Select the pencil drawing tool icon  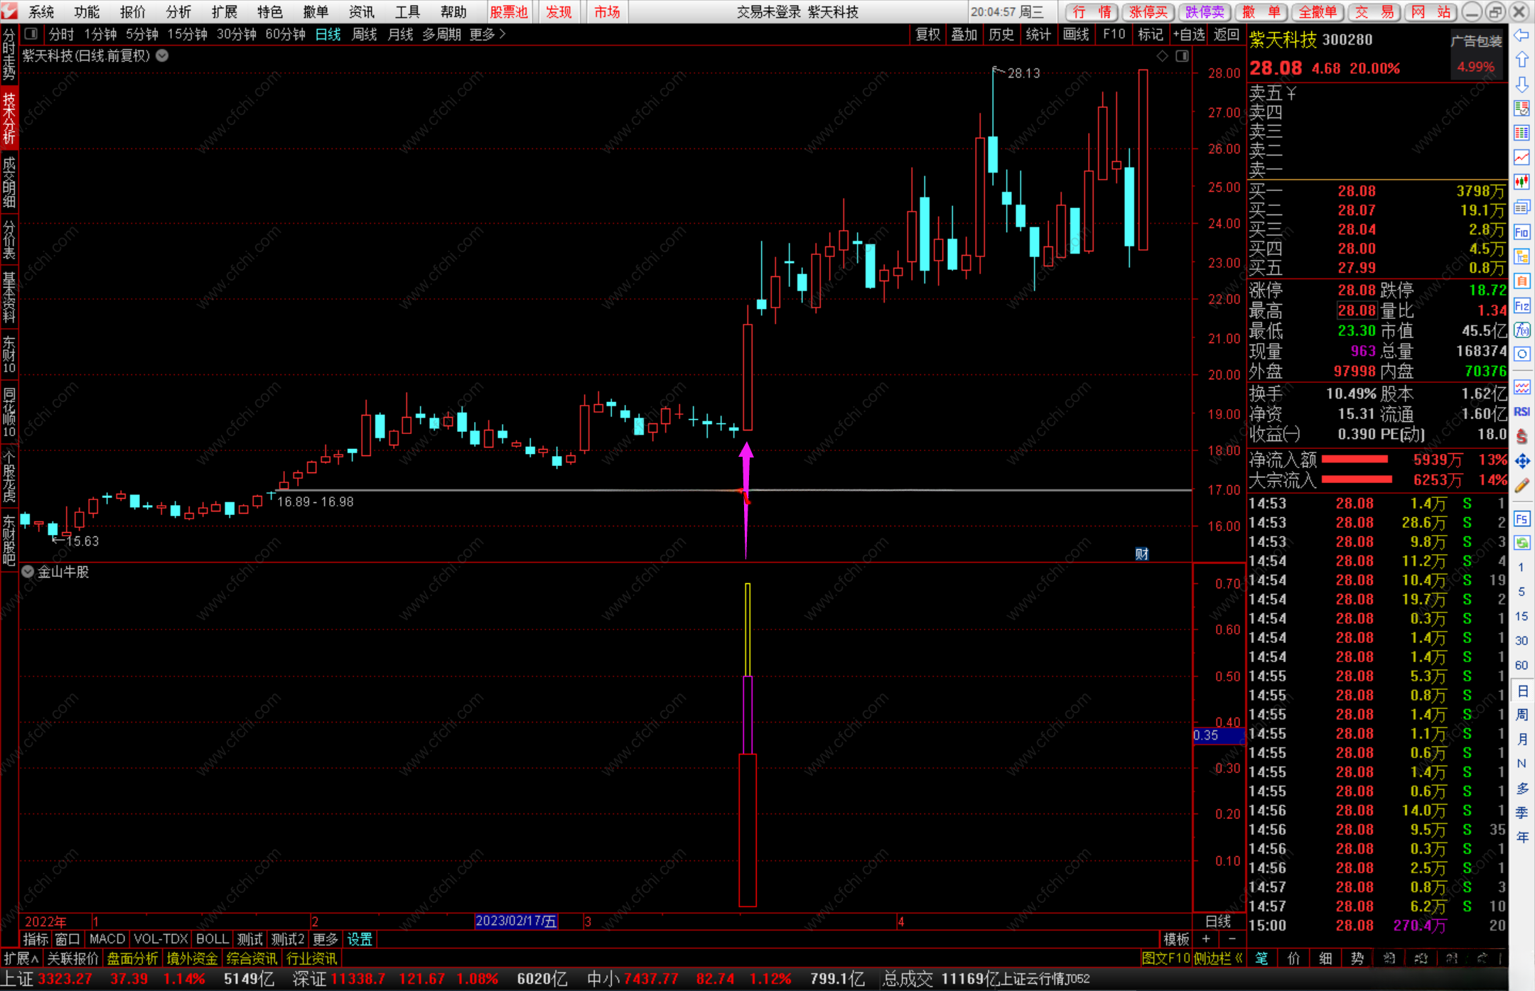pyautogui.click(x=1521, y=486)
